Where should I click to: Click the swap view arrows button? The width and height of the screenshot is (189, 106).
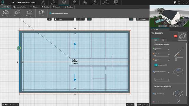(49, 19)
